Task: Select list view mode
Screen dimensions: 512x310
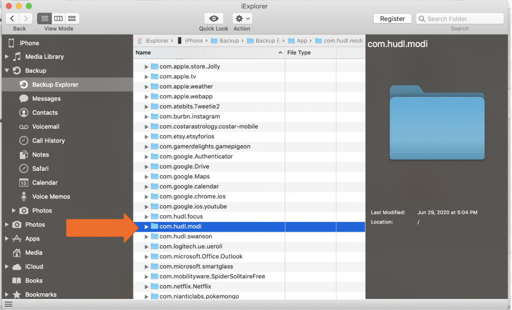Action: pos(45,18)
